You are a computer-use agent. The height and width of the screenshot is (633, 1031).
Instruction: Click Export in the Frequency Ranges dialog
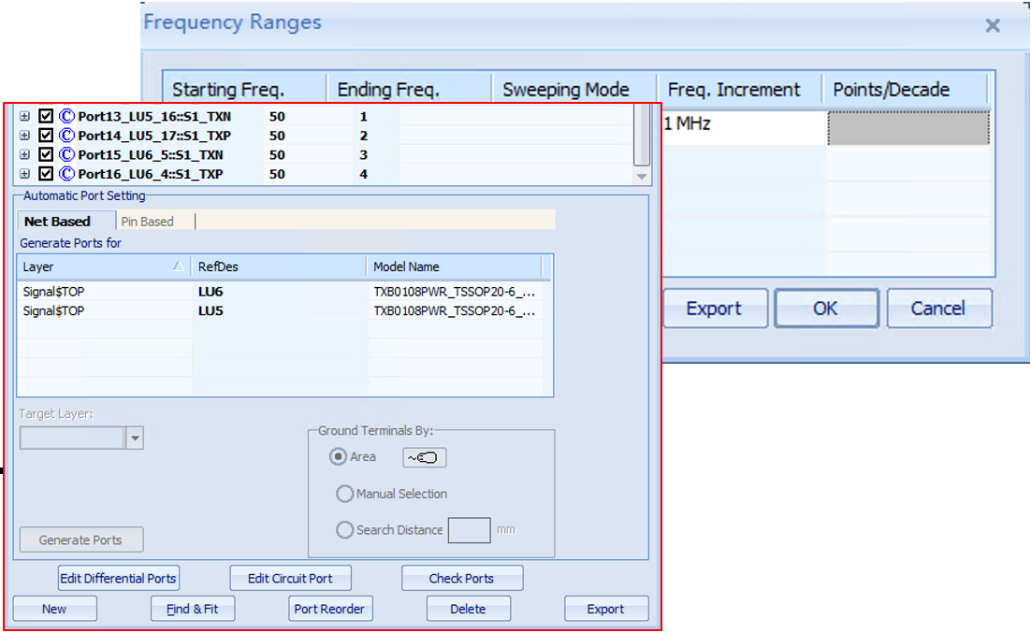coord(715,309)
